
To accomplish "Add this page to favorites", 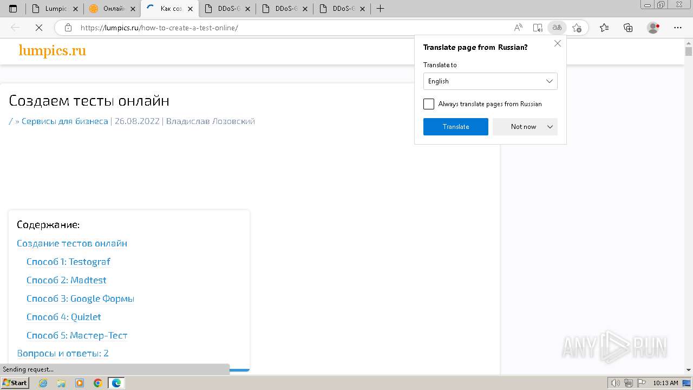I will pos(577,28).
